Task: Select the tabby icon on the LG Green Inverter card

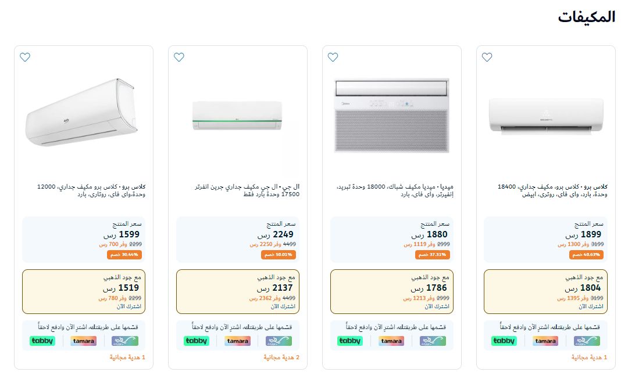Action: point(196,341)
